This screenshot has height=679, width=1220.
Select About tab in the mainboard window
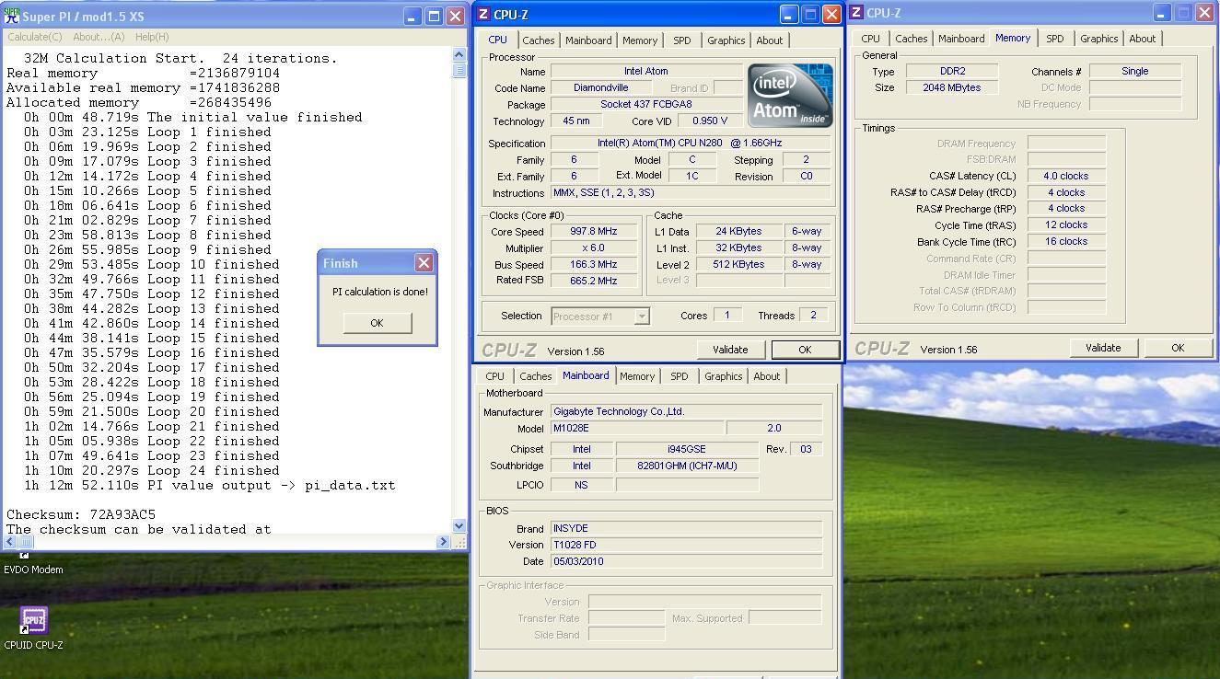pos(767,376)
